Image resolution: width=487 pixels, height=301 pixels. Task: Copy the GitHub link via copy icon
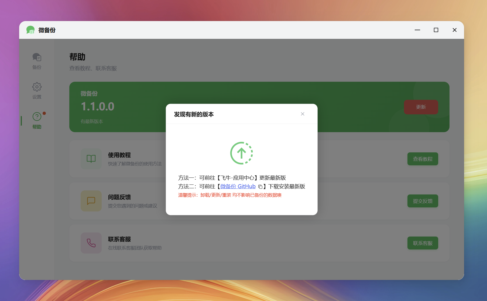(260, 187)
